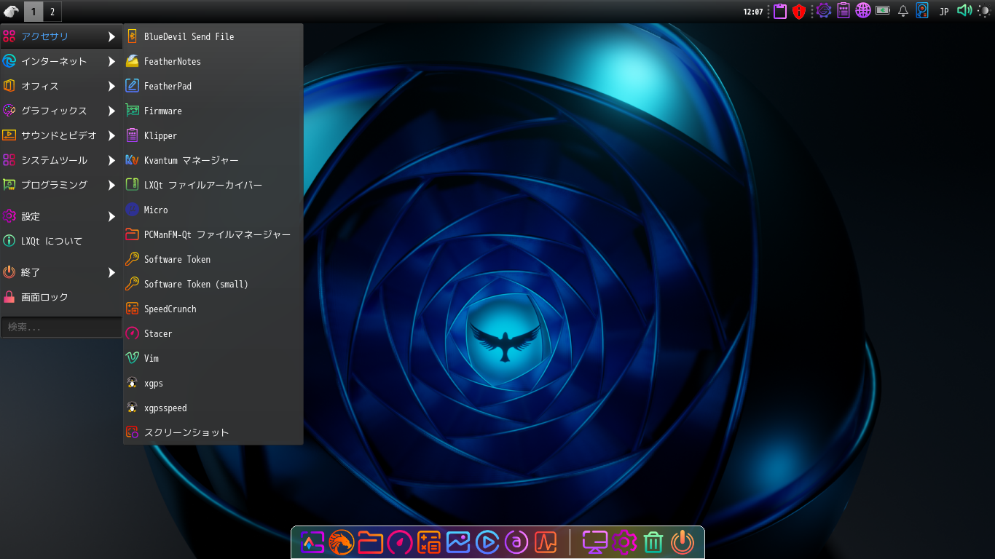The width and height of the screenshot is (995, 559).
Task: Open the xgpsspeed entry
Action: click(213, 408)
